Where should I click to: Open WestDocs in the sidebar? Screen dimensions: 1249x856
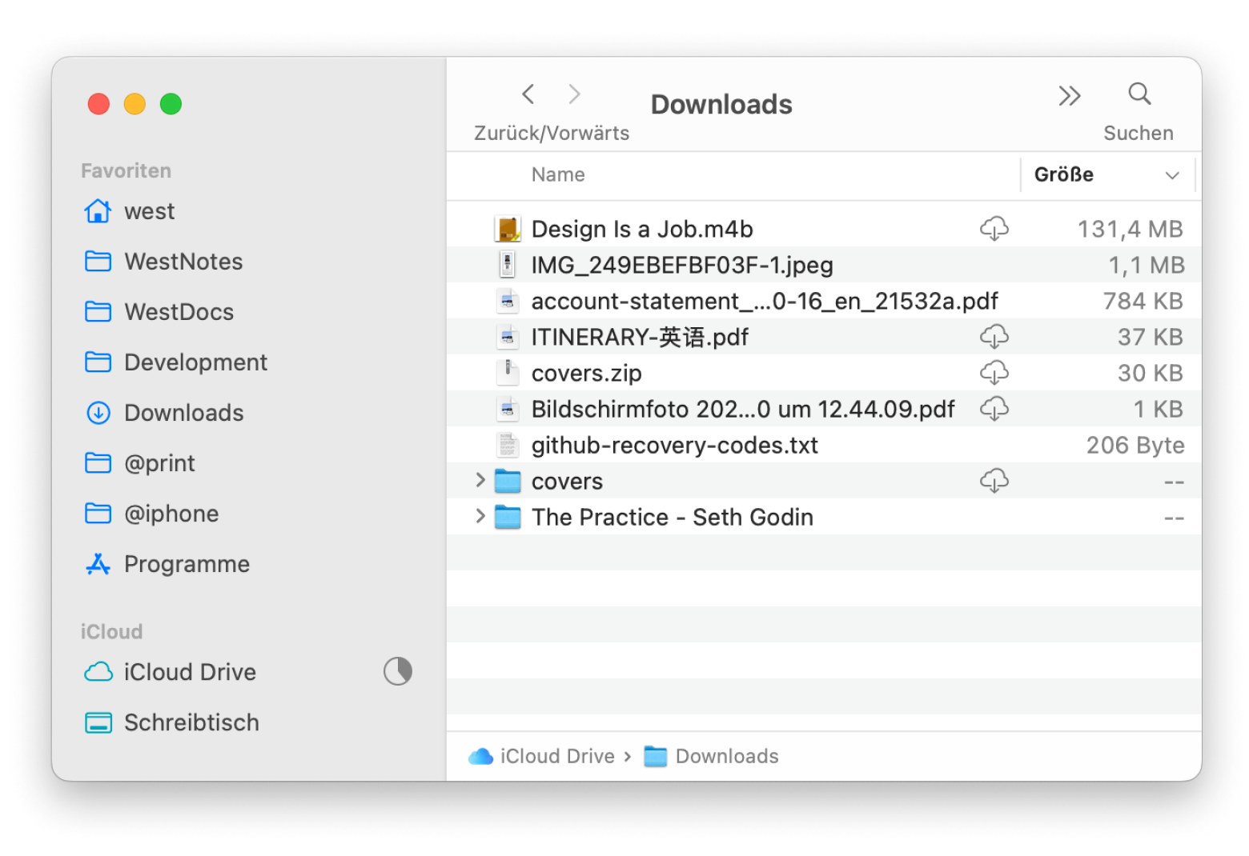point(179,312)
